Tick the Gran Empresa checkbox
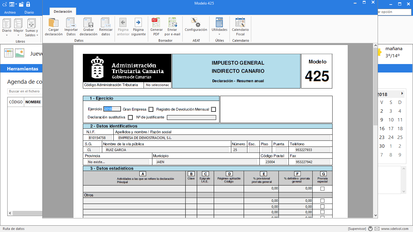Image resolution: width=413 pixels, height=232 pixels. coord(151,109)
